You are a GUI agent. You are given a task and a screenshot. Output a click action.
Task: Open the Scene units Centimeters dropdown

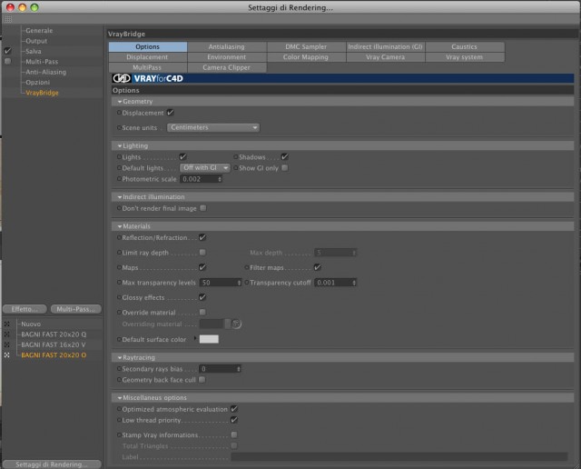coord(213,127)
